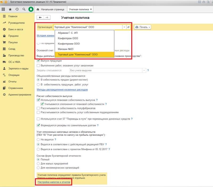Screen dimensions: 213x187
Task: Toggle Выпуск продукции checkbox
Action: 38,61
